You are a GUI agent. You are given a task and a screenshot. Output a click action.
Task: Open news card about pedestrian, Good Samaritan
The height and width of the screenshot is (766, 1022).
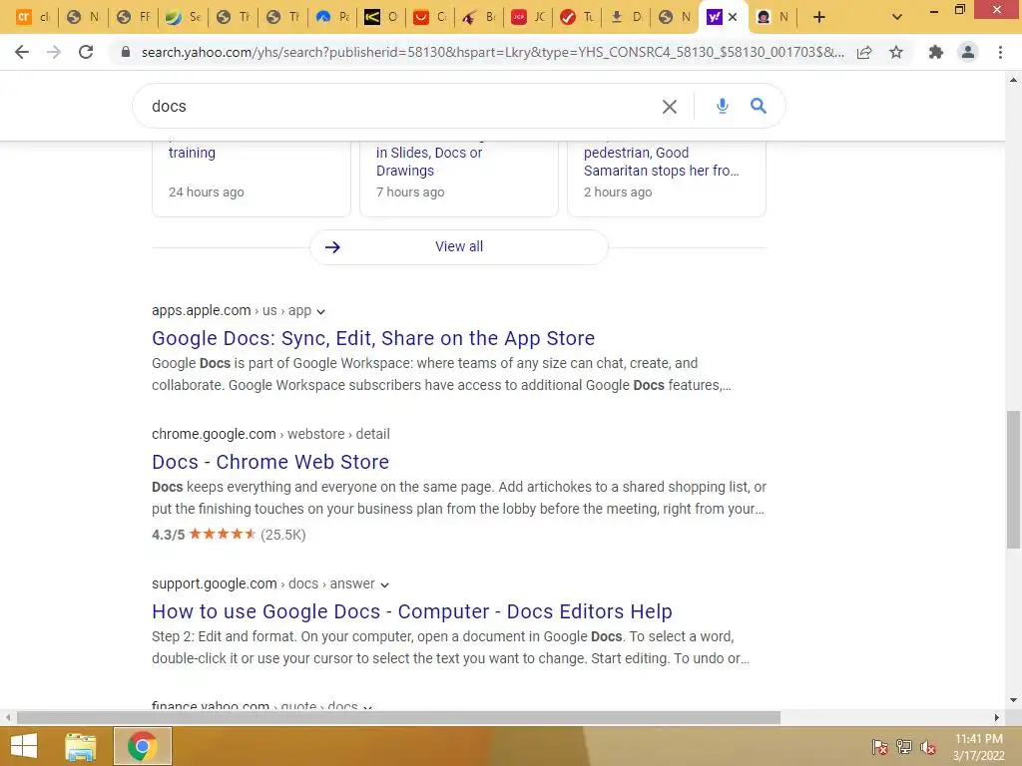click(x=667, y=179)
